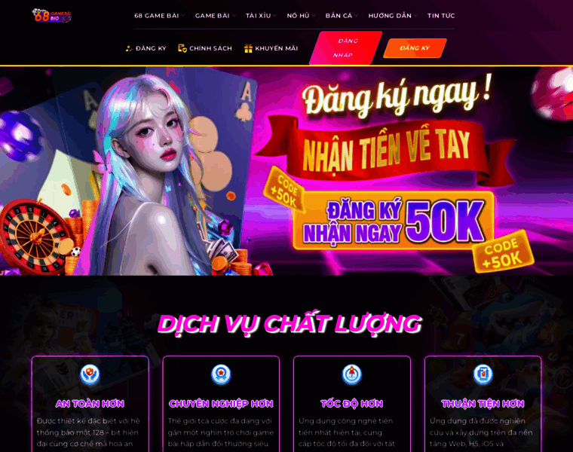Viewport: 573px width, 452px height.
Task: Click the An Toàn Hơn shield icon
Action: click(90, 374)
